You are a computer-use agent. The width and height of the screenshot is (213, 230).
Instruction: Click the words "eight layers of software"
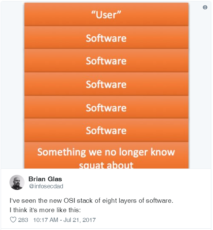pos(140,200)
